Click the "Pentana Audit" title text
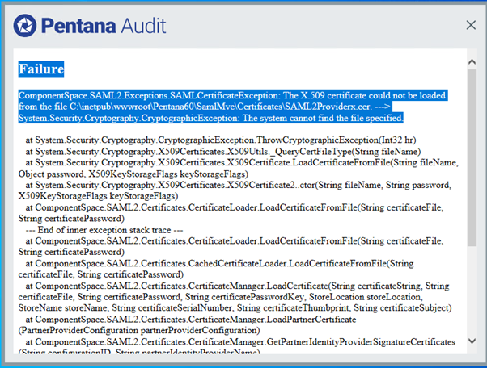This screenshot has height=368, width=487. 104,25
